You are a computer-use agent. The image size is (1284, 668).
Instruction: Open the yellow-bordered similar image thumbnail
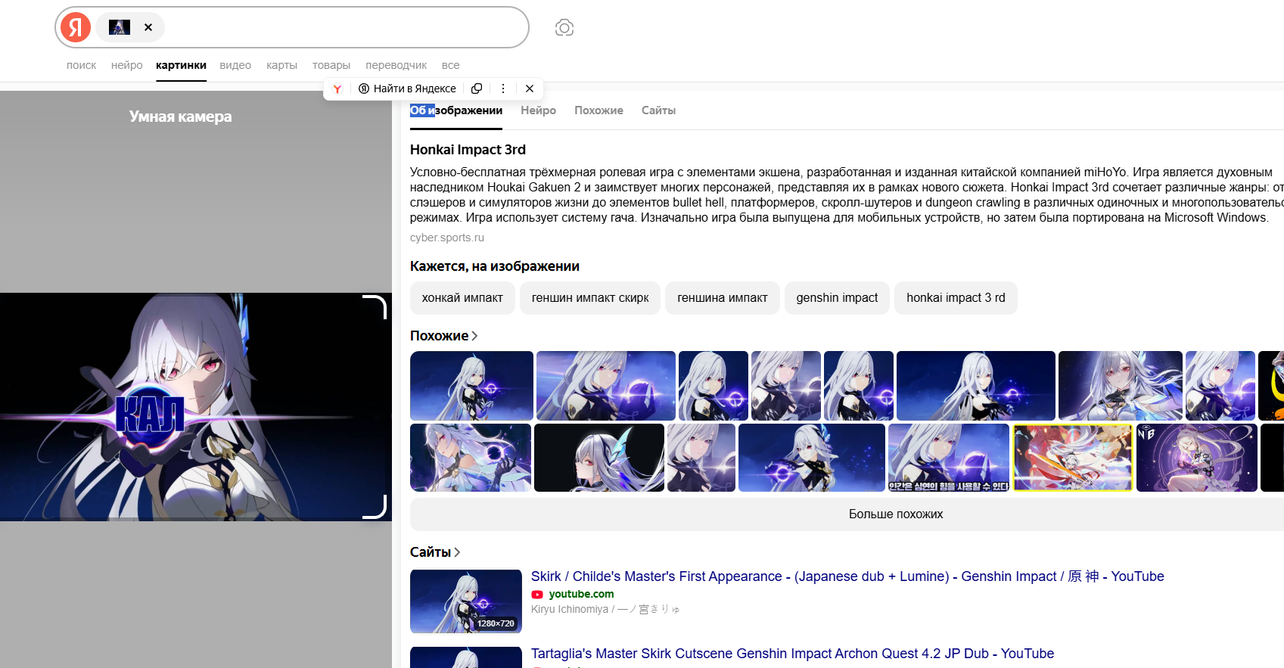click(1073, 458)
